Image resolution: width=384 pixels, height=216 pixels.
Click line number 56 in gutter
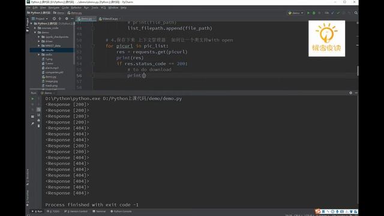click(79, 76)
